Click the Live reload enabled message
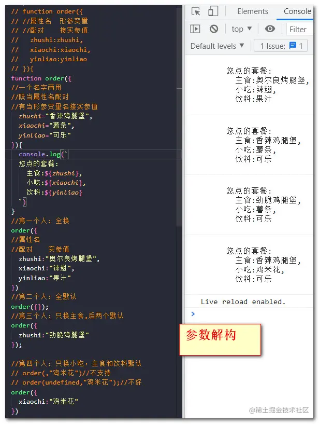This screenshot has height=424, width=319. click(x=243, y=302)
